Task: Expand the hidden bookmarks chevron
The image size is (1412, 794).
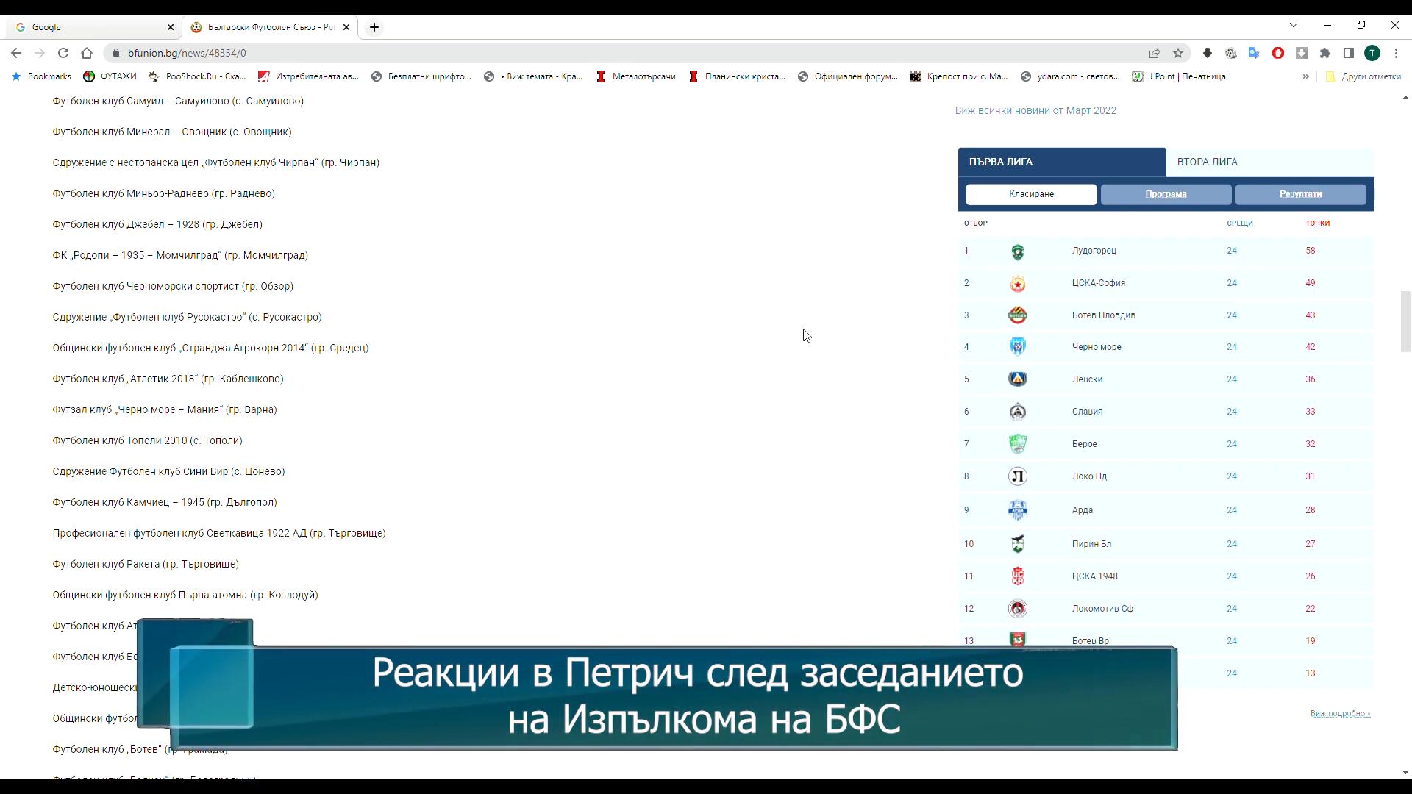Action: click(1306, 76)
